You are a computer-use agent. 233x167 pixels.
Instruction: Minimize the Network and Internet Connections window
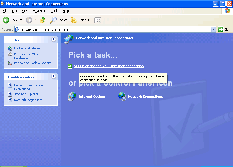point(216,4)
